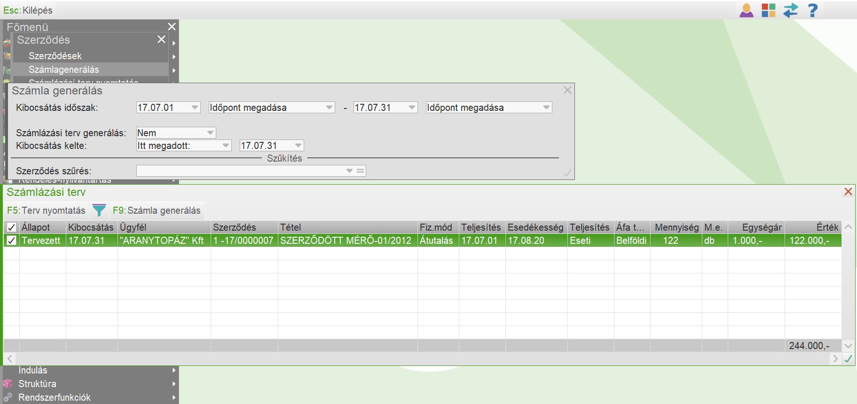Toggle the select-all checkbox in table header
Screen dimensions: 857x404
(12, 227)
